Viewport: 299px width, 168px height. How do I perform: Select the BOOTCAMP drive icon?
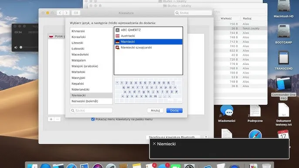click(284, 31)
